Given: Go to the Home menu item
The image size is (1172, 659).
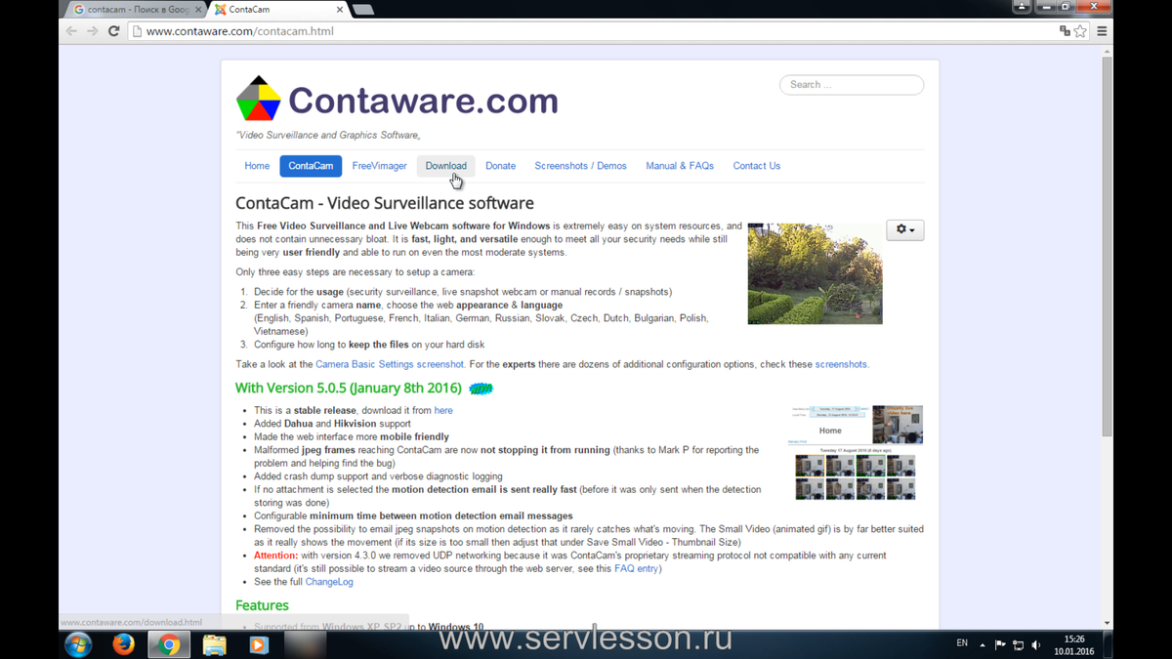Looking at the screenshot, I should (257, 166).
